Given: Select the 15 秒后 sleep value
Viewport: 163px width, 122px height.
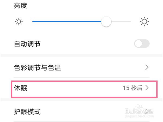Looking at the screenshot, I should (132, 88).
